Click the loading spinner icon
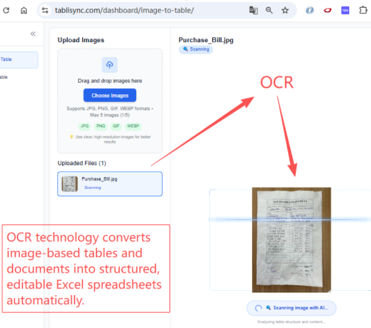The height and width of the screenshot is (328, 371). click(x=258, y=308)
